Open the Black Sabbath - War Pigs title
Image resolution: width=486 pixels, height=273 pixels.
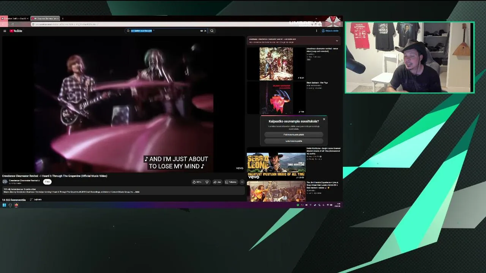(x=317, y=83)
